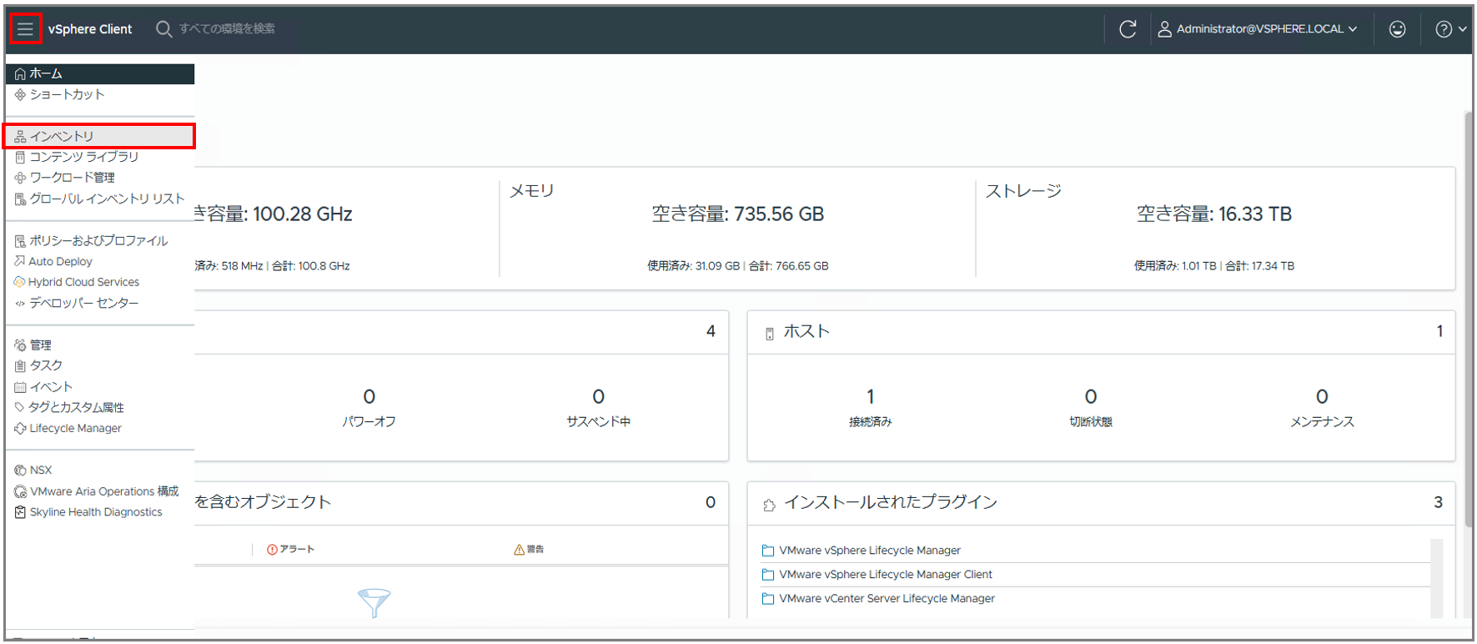
Task: Open VMware vCenter Server Lifecycle Manager plugin
Action: click(x=887, y=599)
